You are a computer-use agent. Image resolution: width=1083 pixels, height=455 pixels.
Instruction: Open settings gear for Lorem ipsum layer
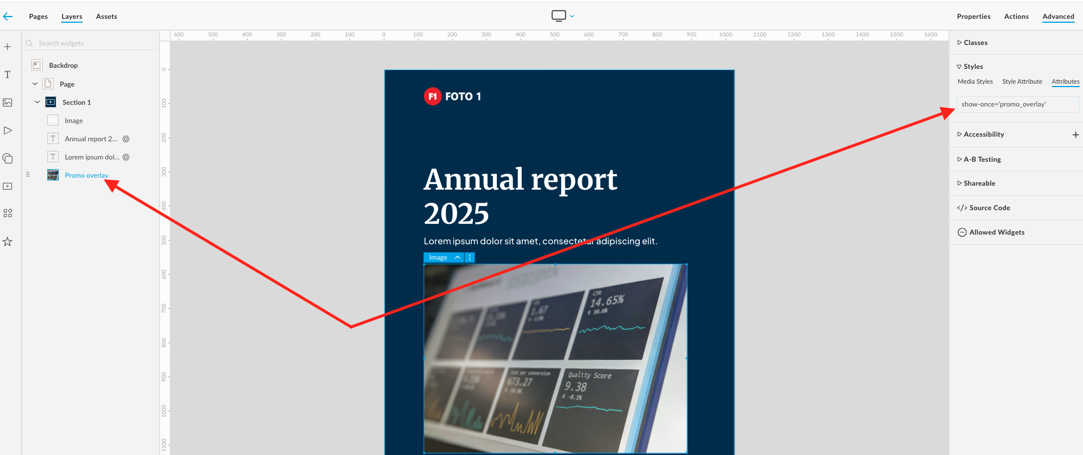tap(126, 157)
